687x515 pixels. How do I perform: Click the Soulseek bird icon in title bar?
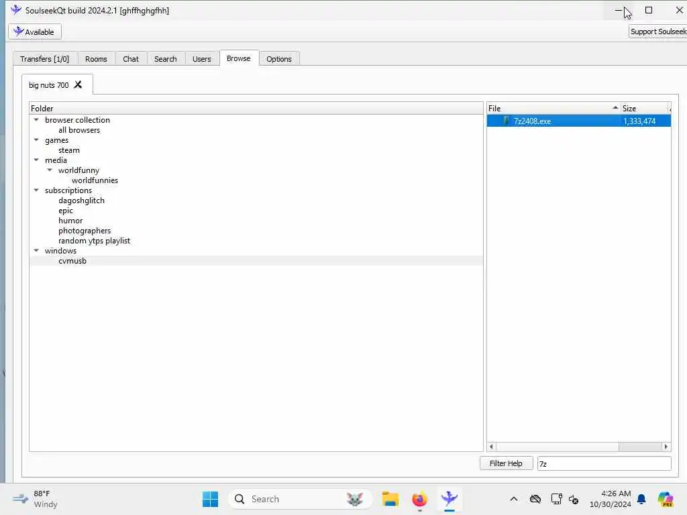16,10
